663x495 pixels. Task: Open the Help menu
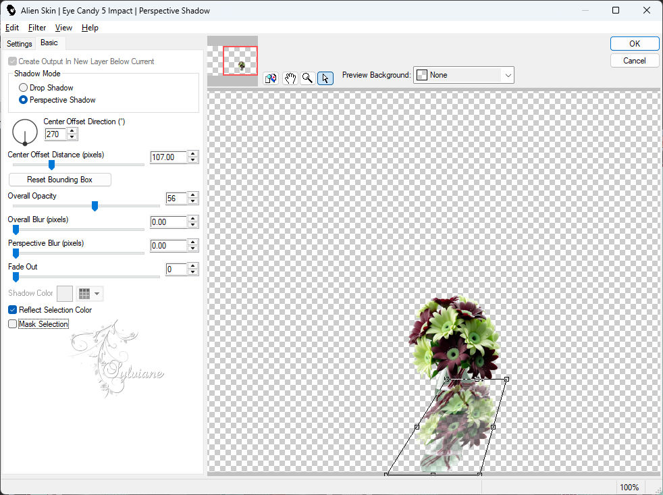point(90,28)
